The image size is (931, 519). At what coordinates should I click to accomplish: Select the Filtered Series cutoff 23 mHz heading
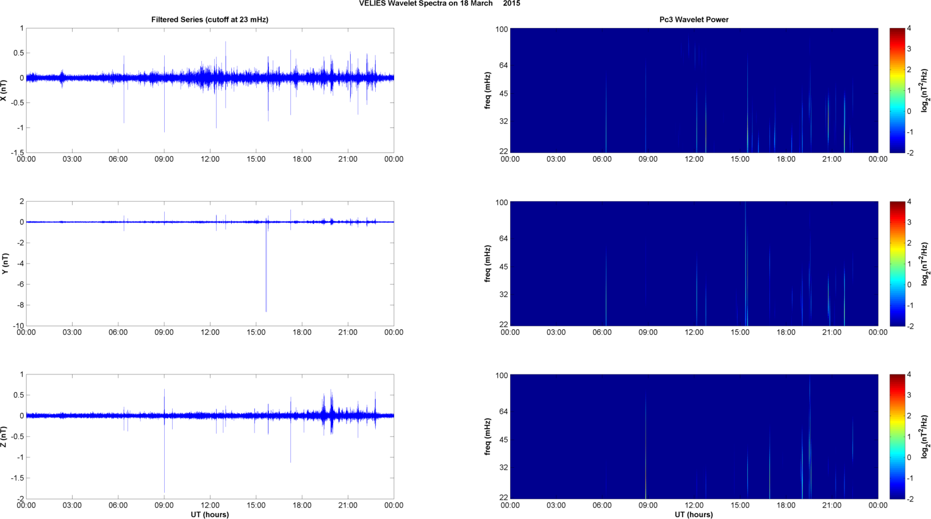tap(210, 20)
